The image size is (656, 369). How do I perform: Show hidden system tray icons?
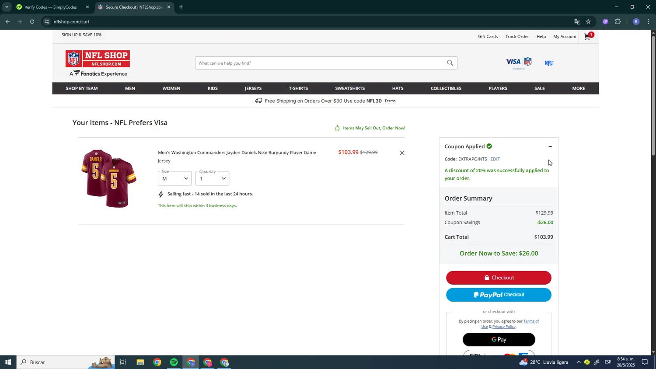(x=579, y=362)
